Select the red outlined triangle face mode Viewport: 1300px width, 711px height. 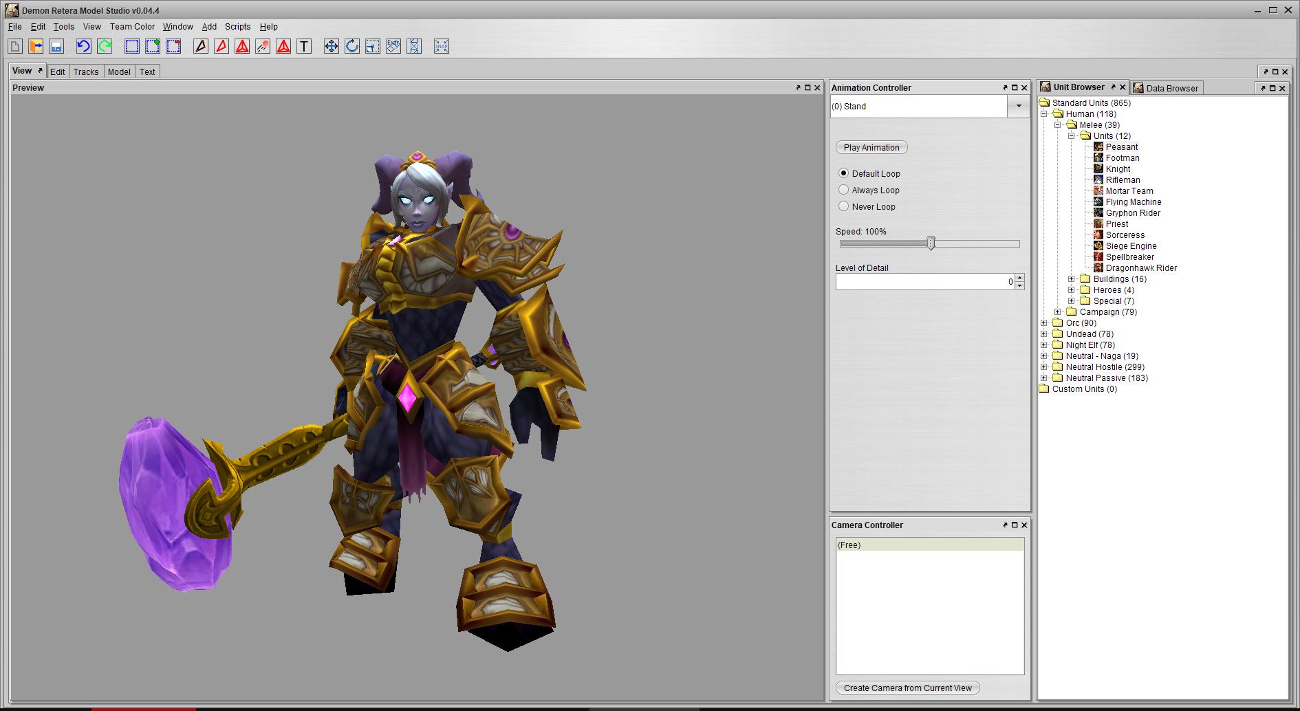coord(221,46)
